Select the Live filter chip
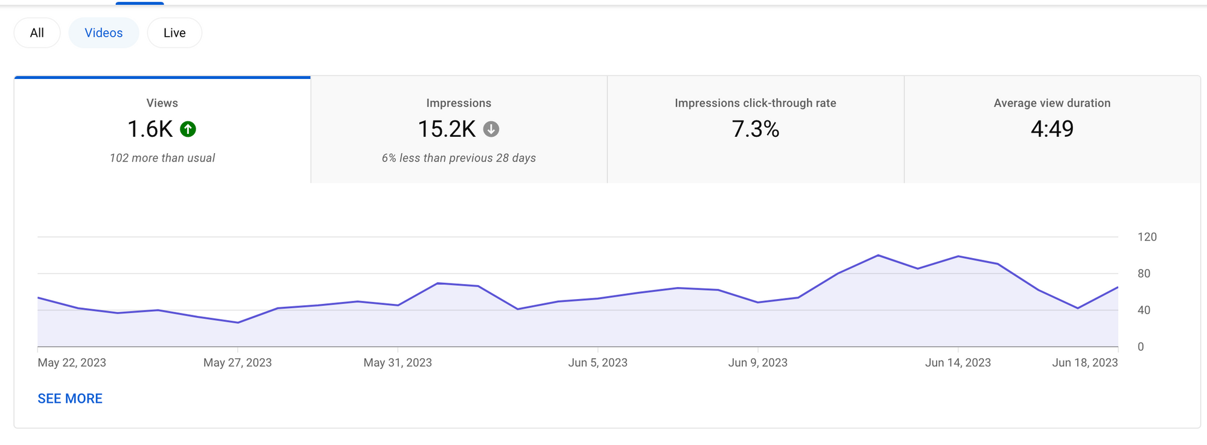 pos(174,33)
